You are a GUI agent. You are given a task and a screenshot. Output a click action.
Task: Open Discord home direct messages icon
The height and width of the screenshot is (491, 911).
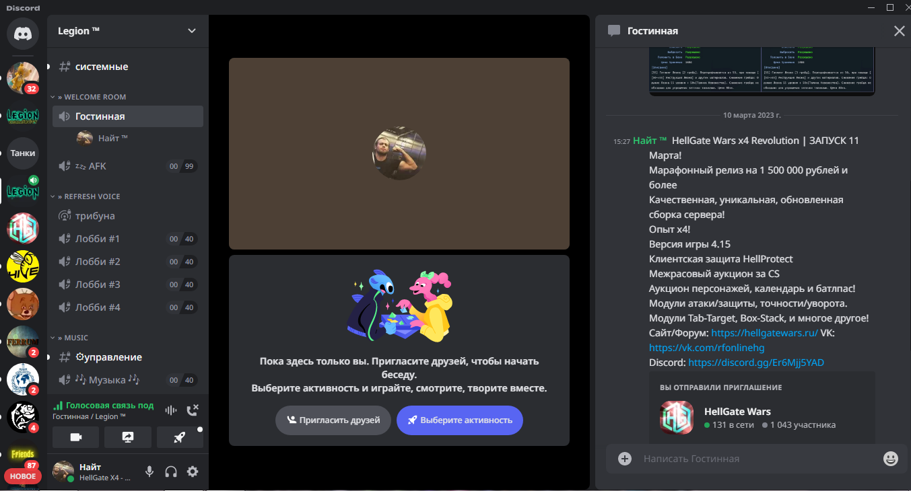23,34
